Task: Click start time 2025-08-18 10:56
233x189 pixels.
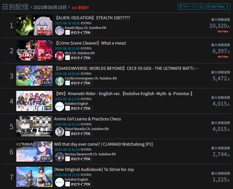Action: 67,23
